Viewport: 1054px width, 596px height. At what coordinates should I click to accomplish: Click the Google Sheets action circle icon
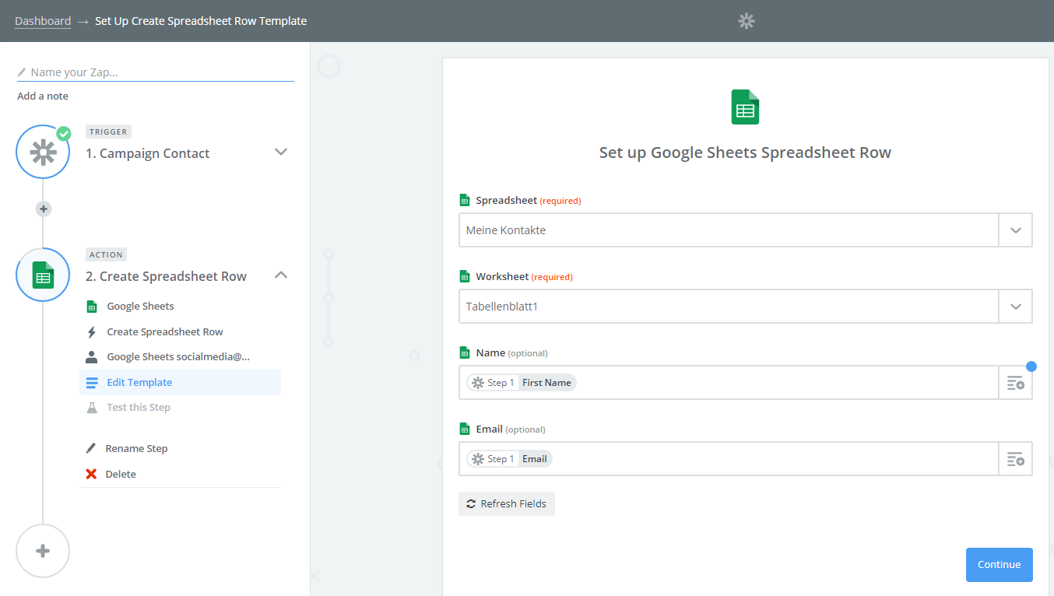[x=43, y=275]
